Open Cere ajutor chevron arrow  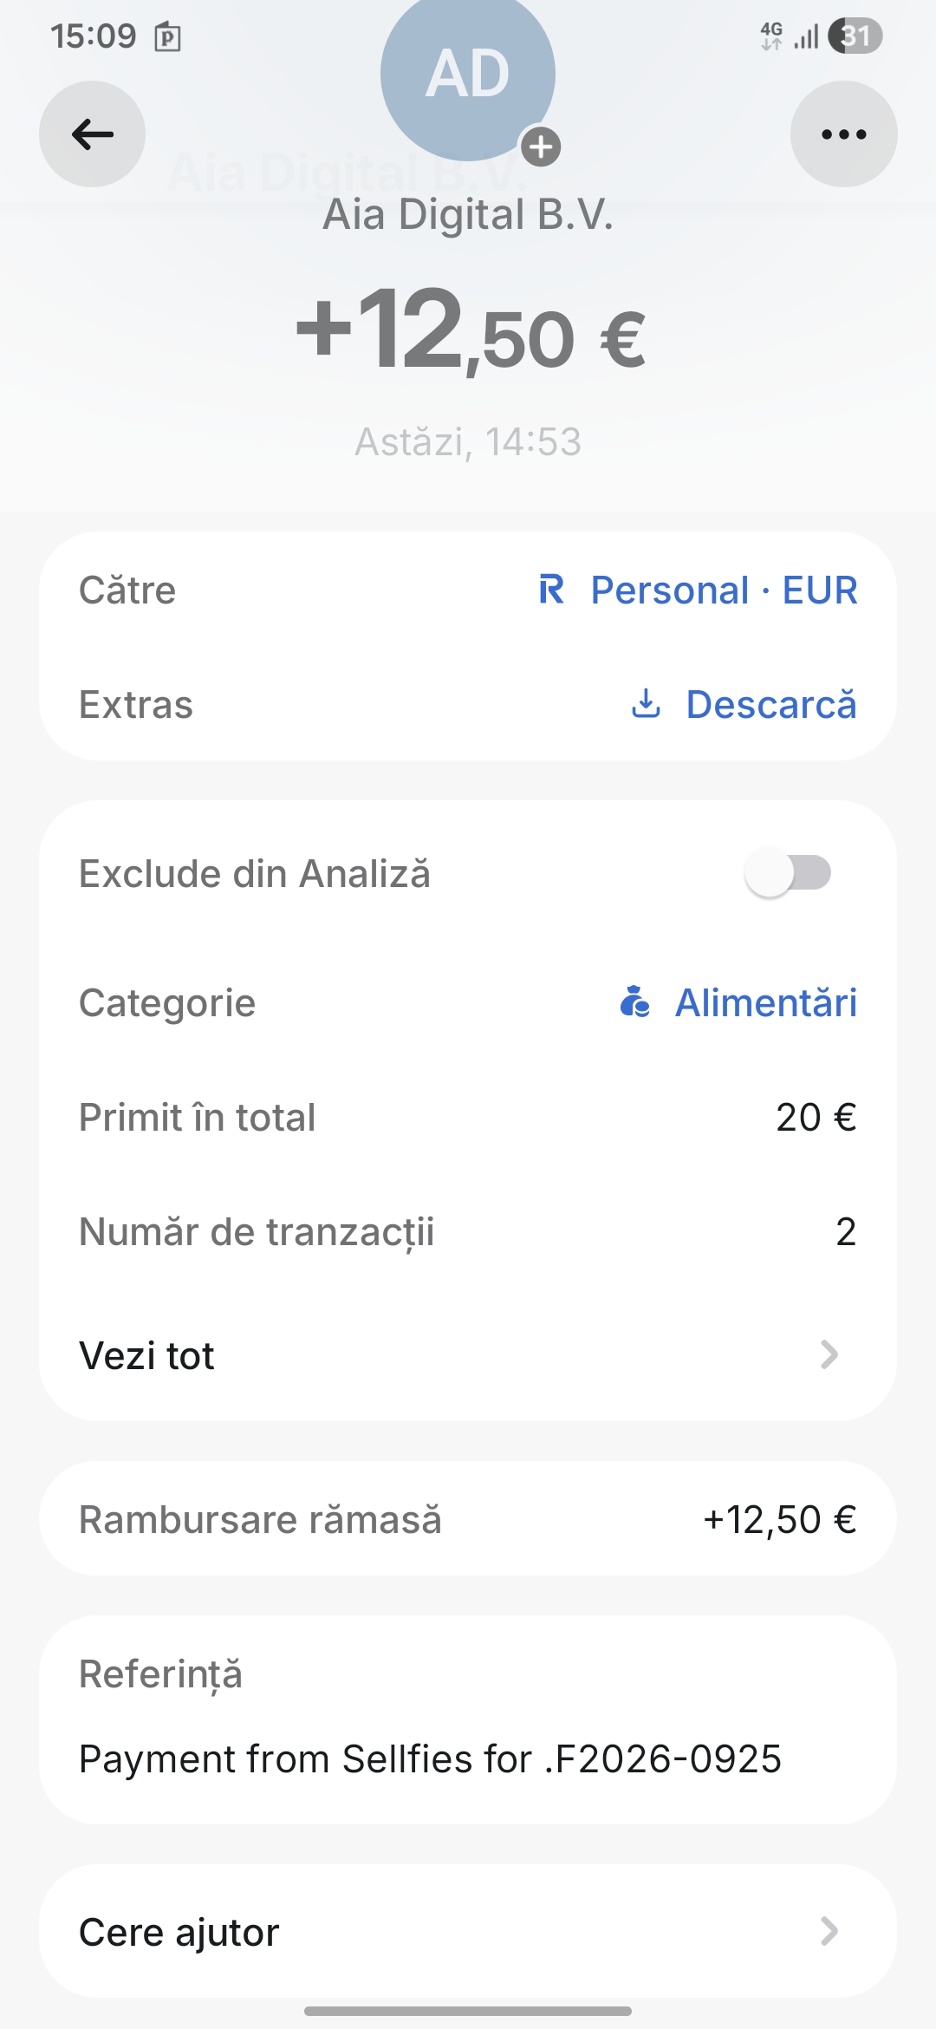coord(829,1931)
